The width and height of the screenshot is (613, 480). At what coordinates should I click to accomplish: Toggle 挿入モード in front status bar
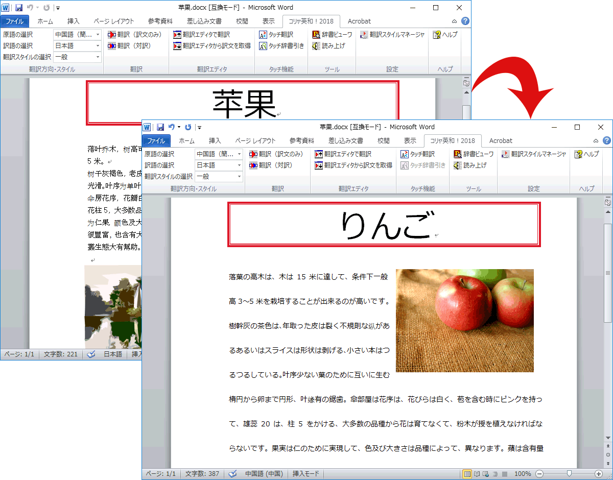(x=305, y=474)
